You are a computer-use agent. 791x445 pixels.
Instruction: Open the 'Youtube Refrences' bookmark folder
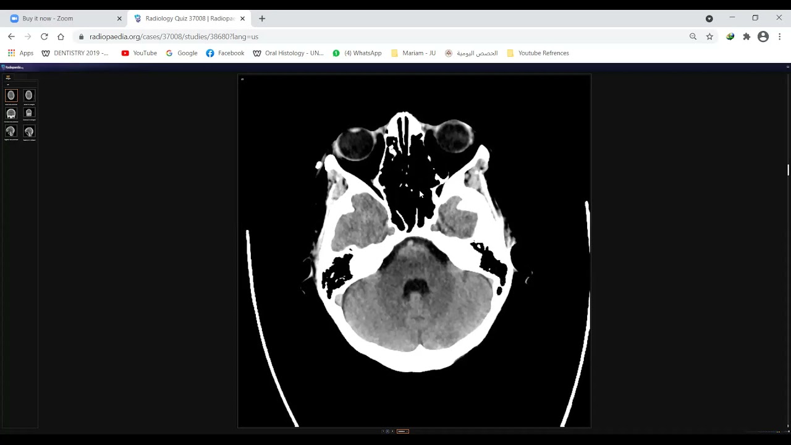click(538, 53)
